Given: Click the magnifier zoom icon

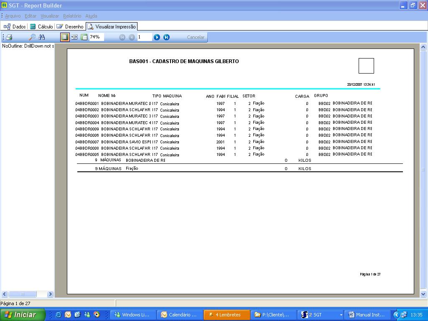Looking at the screenshot, I should click(32, 37).
